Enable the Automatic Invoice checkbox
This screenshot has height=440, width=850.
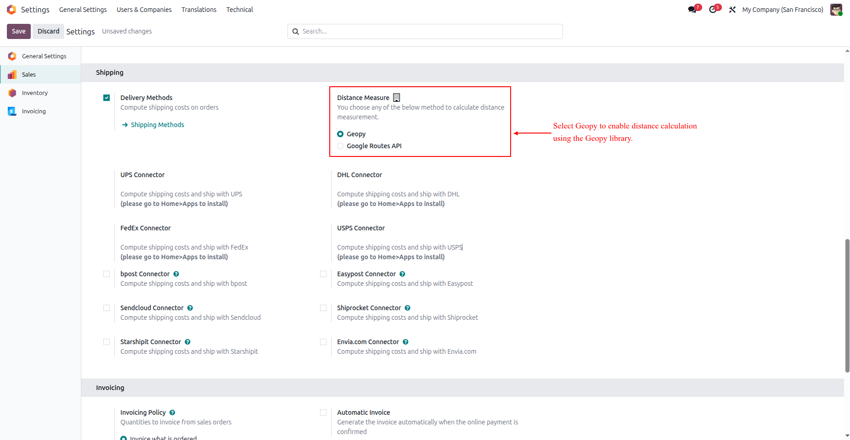coord(323,412)
